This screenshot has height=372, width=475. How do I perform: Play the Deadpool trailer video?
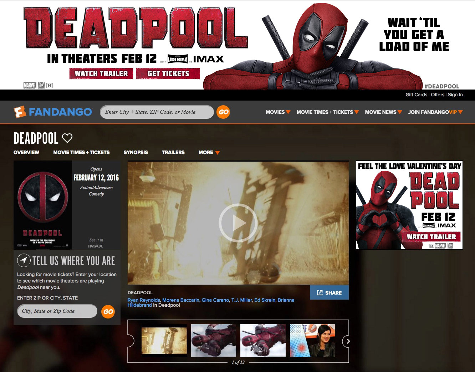[x=238, y=223]
